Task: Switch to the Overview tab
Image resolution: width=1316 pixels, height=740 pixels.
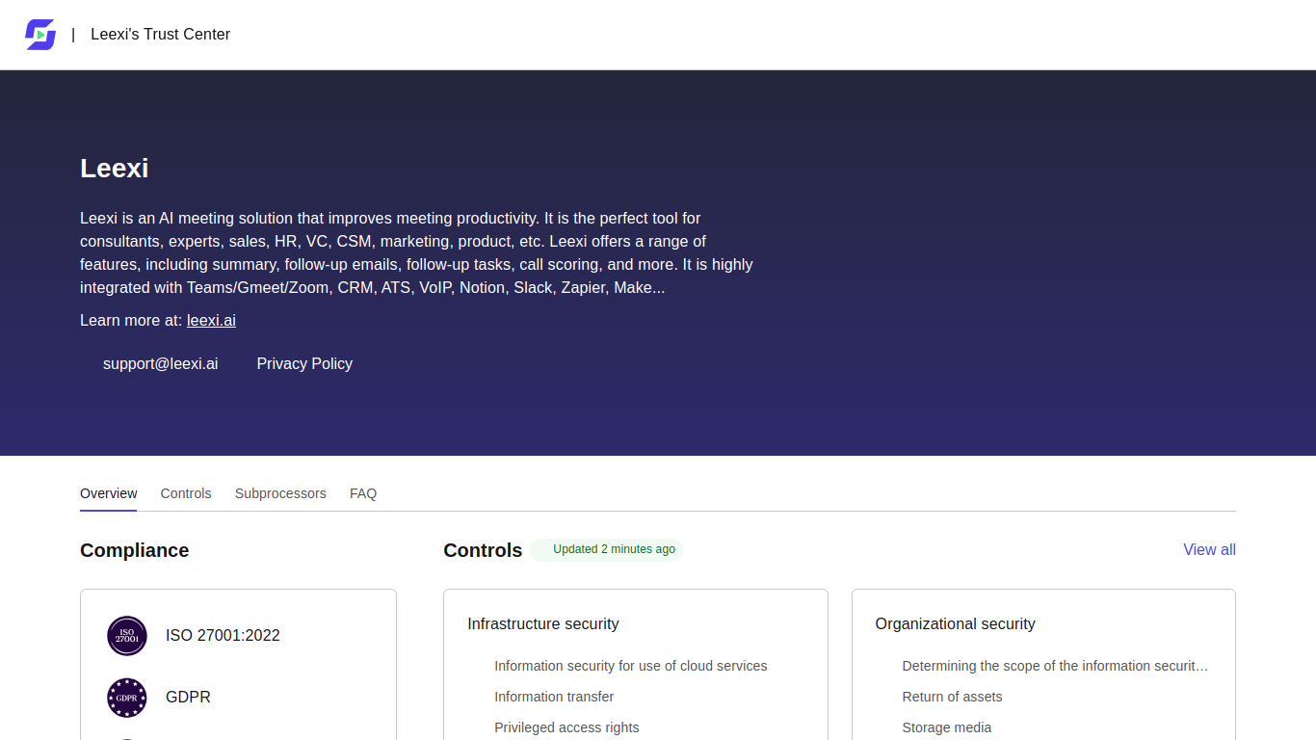Action: click(109, 493)
